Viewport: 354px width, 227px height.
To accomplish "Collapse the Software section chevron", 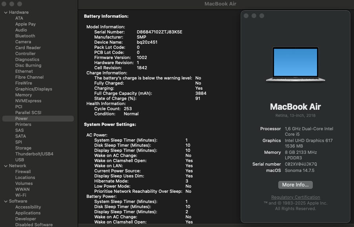I will (5, 201).
